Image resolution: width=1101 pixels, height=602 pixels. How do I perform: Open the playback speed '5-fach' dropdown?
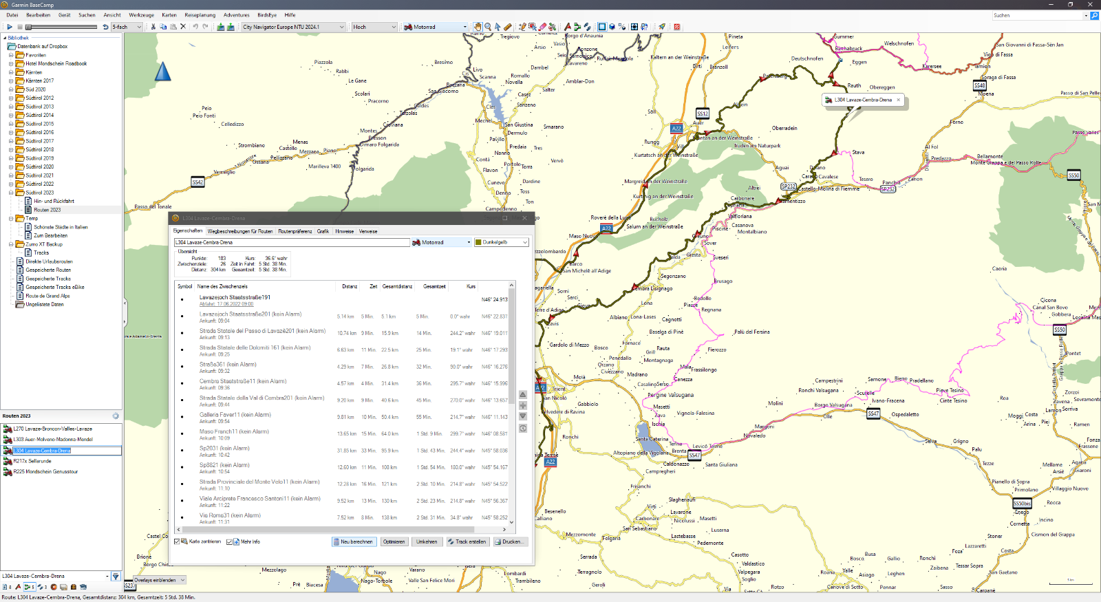pyautogui.click(x=127, y=27)
